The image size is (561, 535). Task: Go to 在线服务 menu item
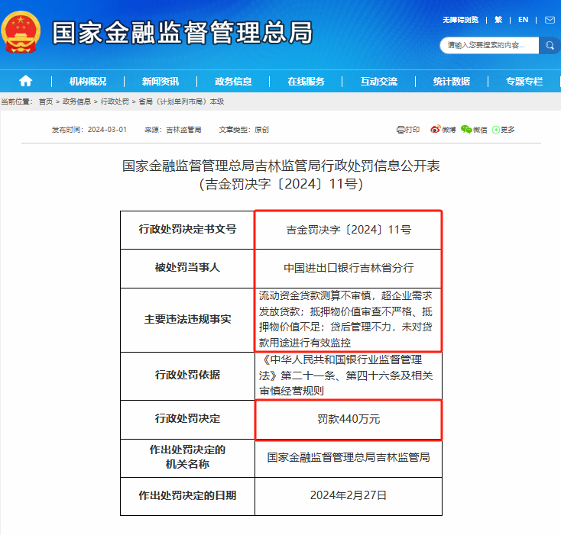point(306,82)
